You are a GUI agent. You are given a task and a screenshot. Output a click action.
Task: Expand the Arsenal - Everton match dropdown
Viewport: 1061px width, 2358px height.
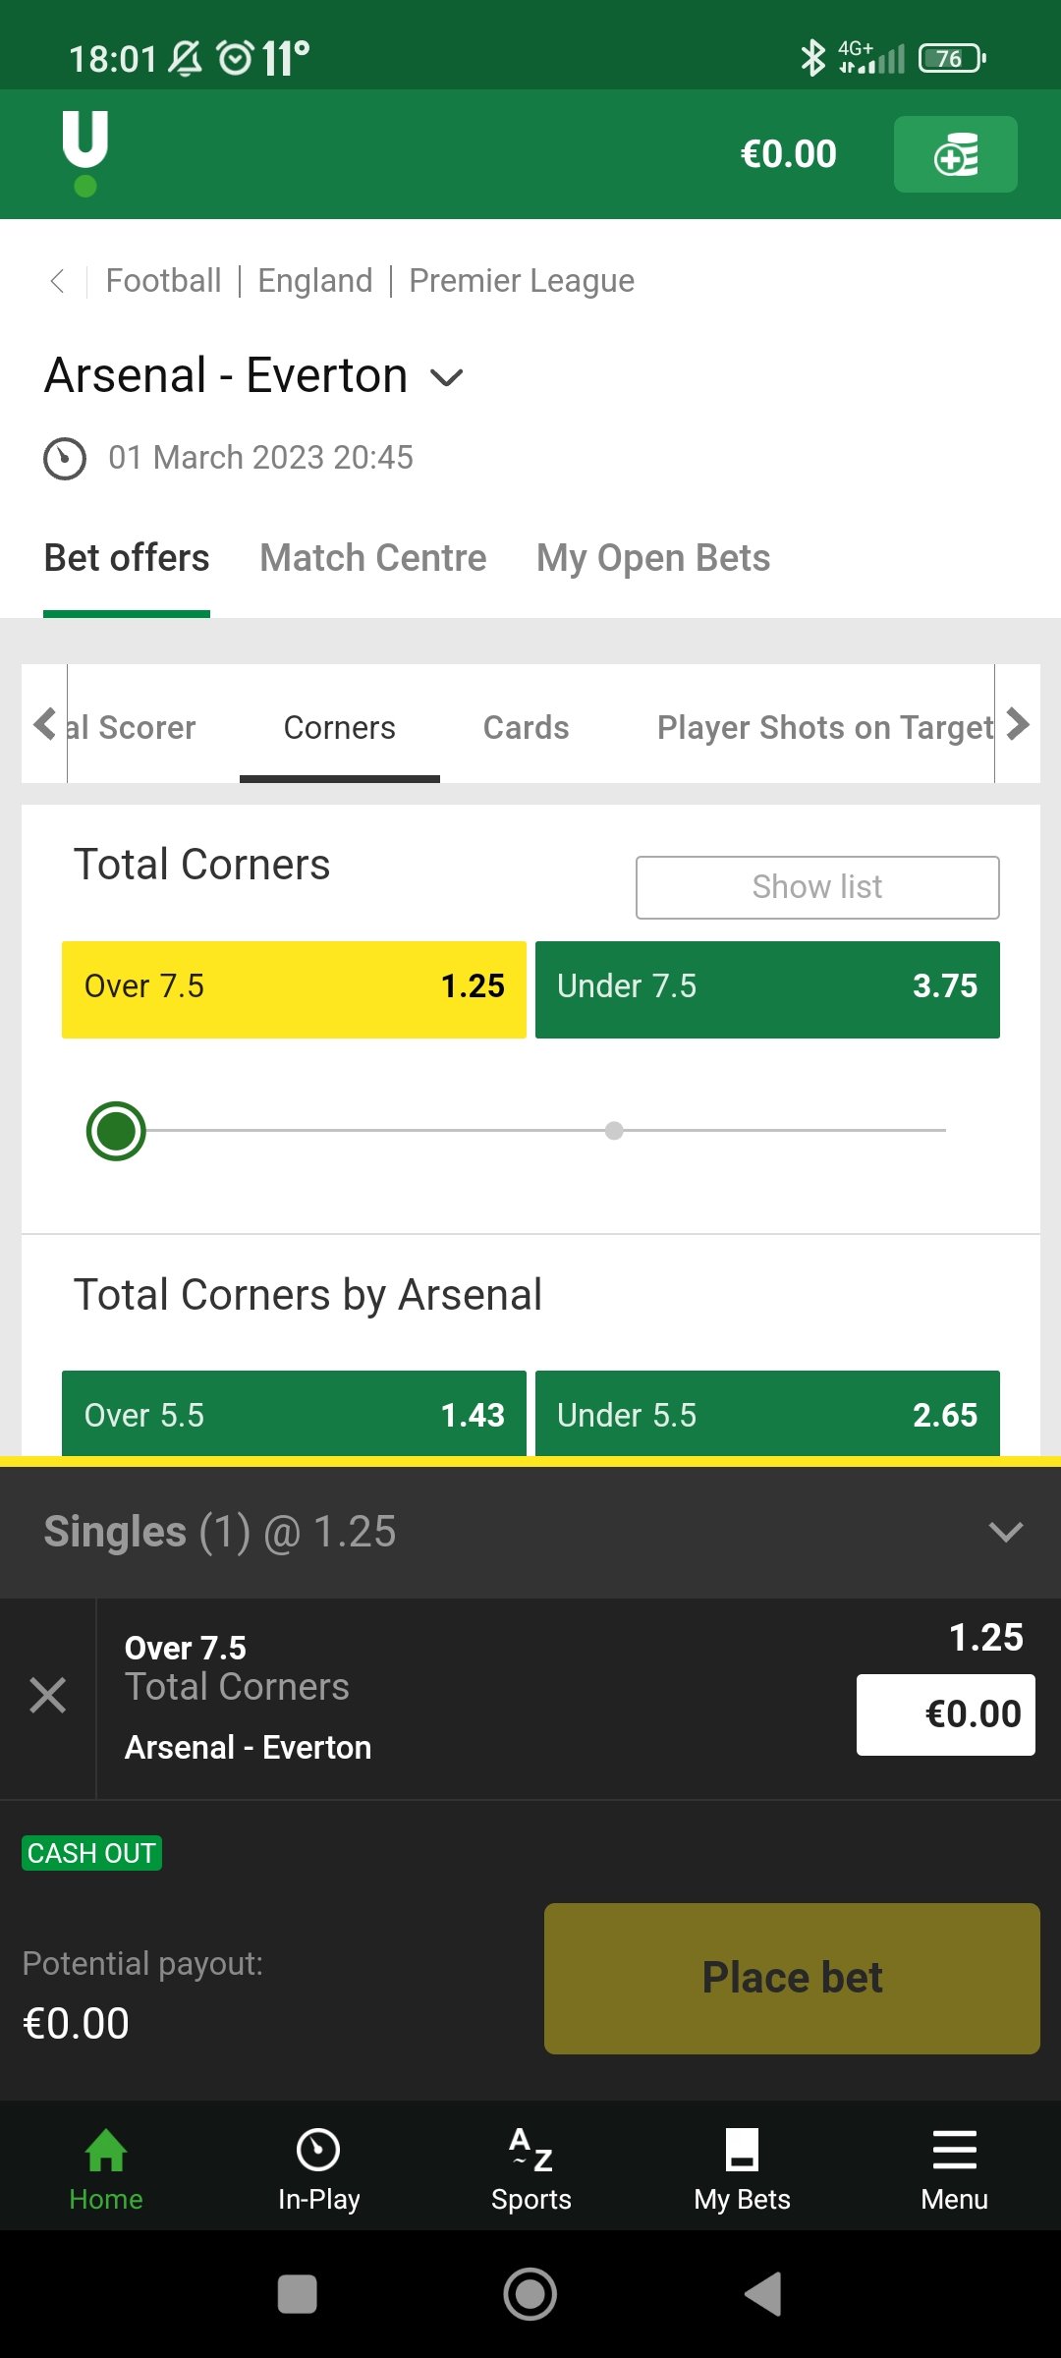(447, 377)
